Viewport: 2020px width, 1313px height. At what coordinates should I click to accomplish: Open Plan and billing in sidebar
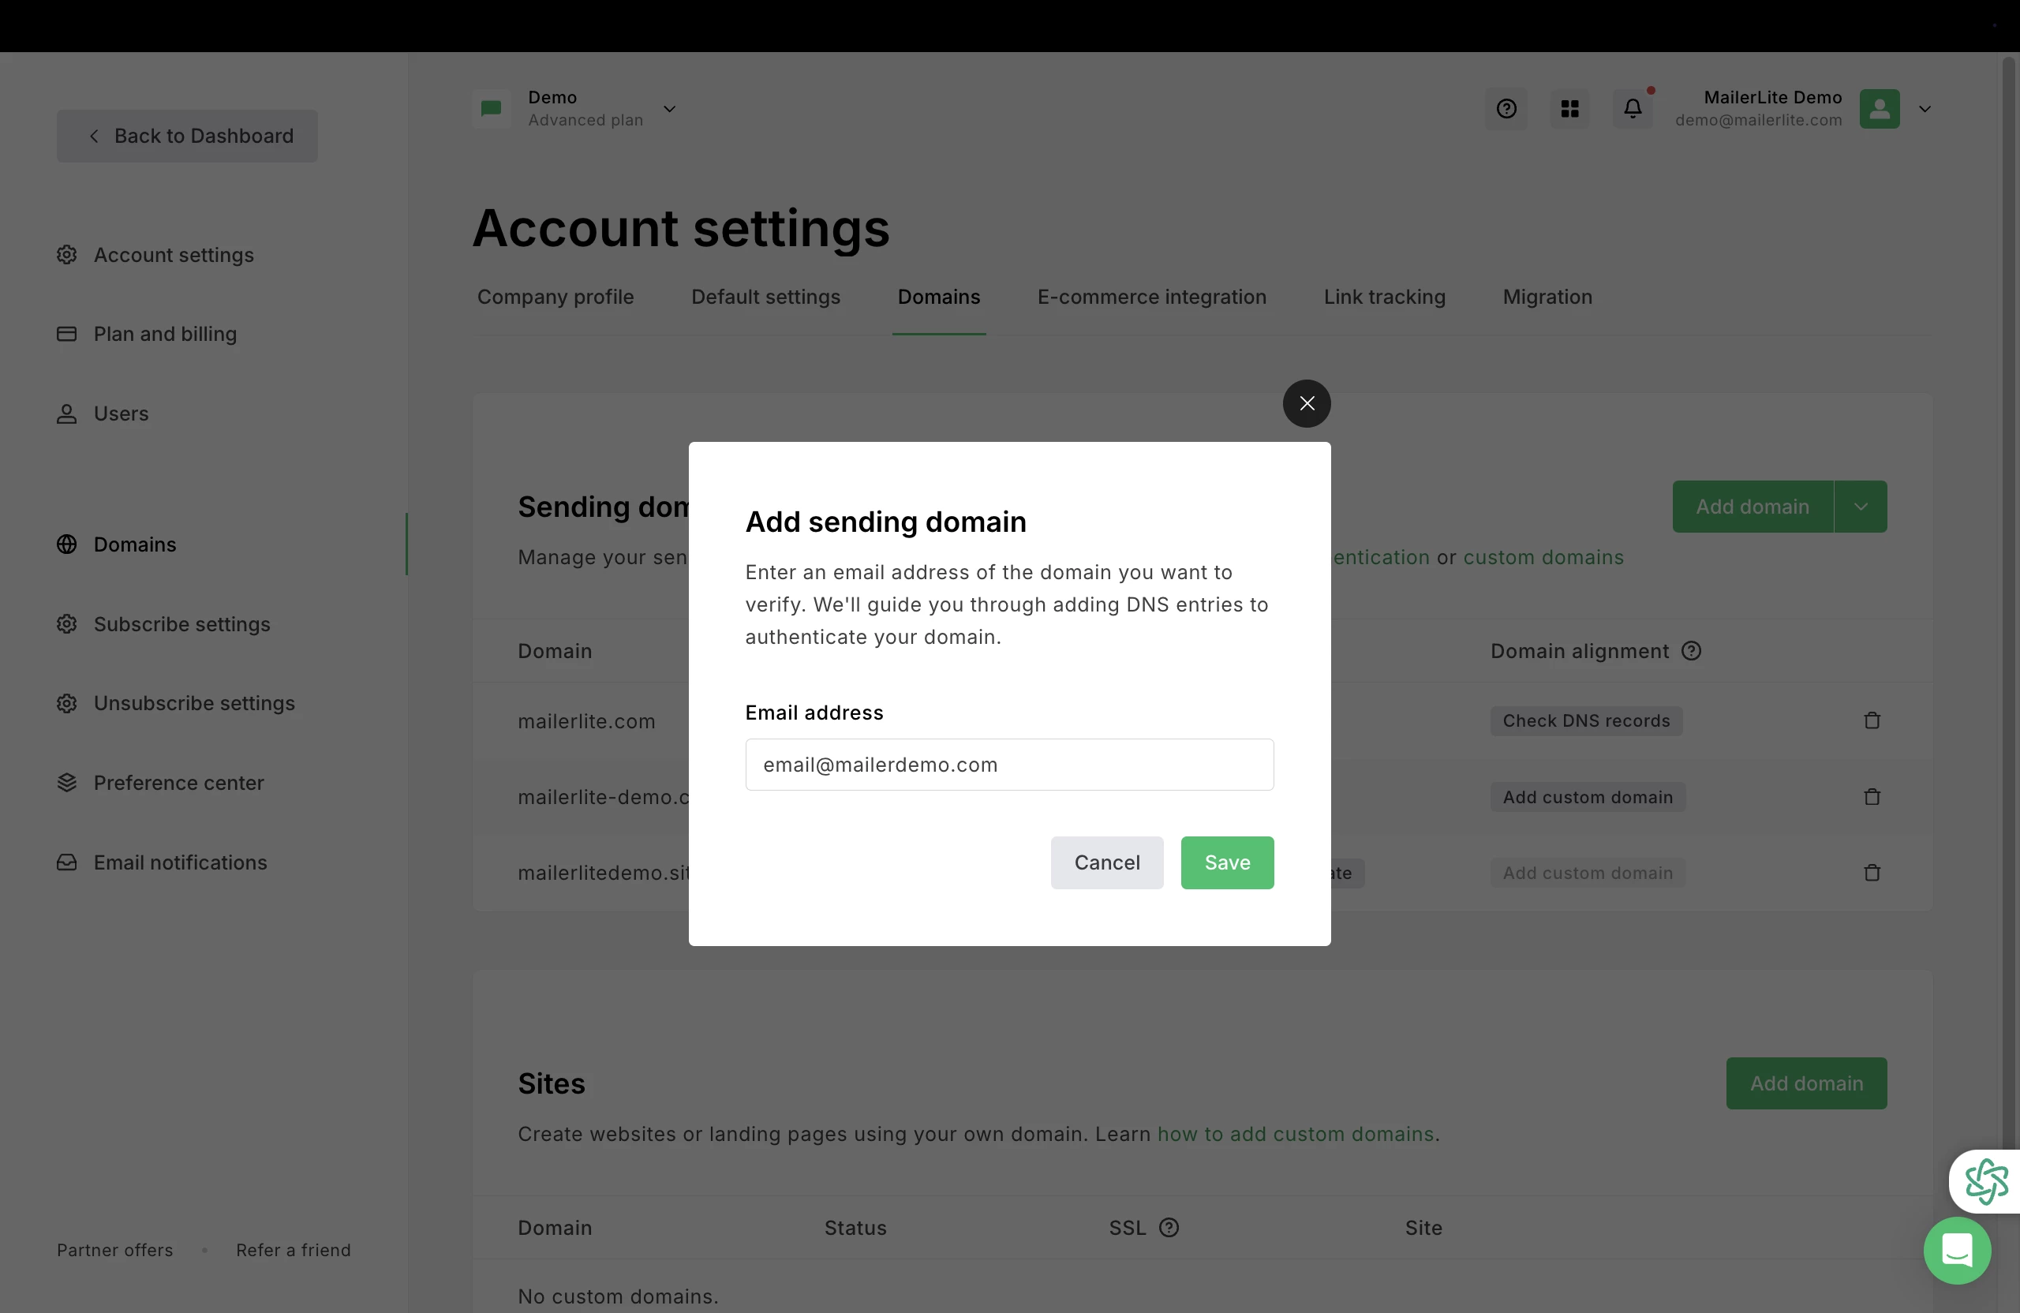pos(165,334)
